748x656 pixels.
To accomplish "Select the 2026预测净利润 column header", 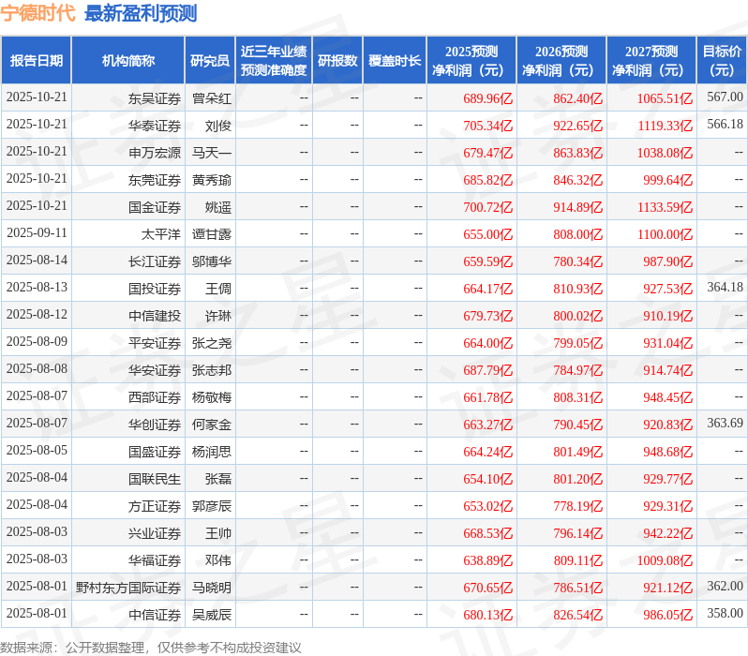I will pos(561,60).
